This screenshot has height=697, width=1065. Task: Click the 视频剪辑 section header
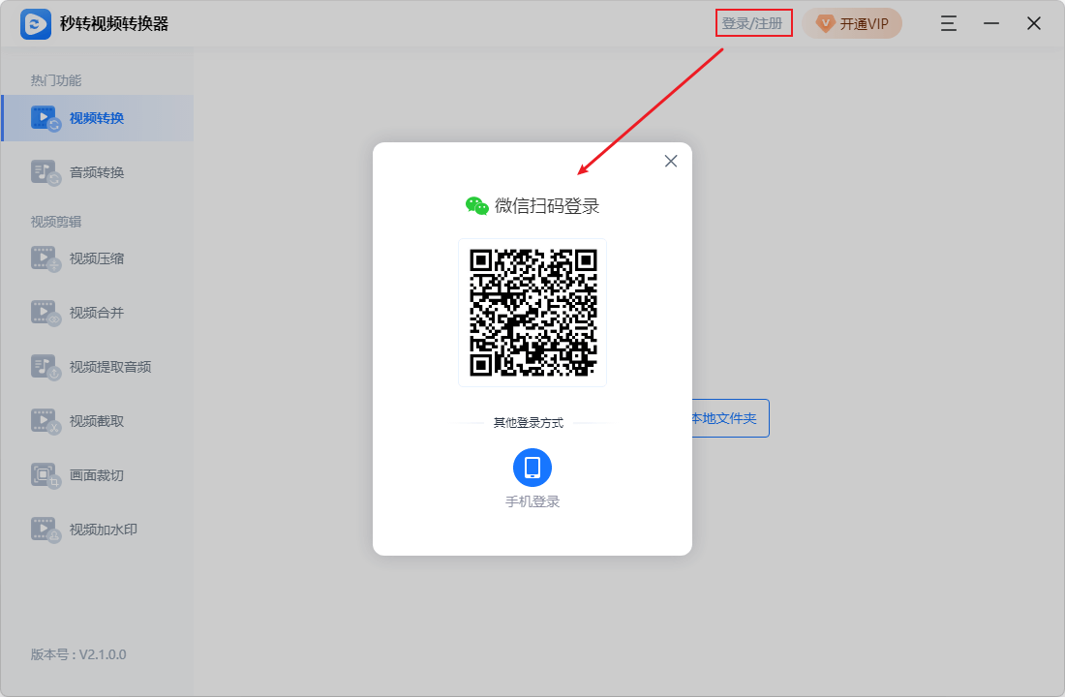click(56, 222)
